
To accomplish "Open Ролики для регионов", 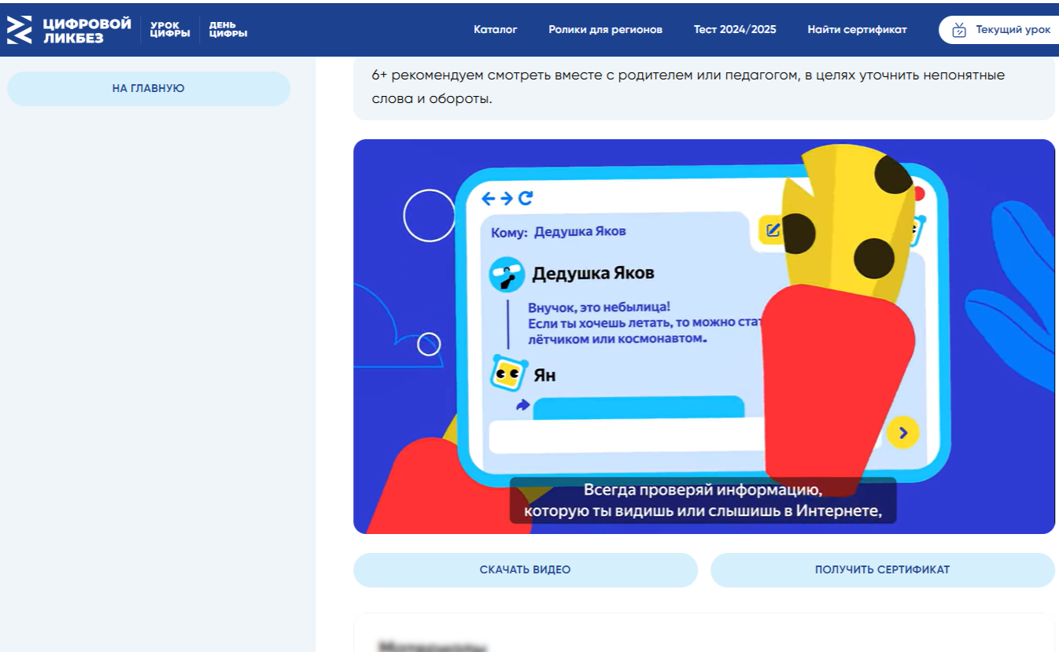I will click(605, 30).
